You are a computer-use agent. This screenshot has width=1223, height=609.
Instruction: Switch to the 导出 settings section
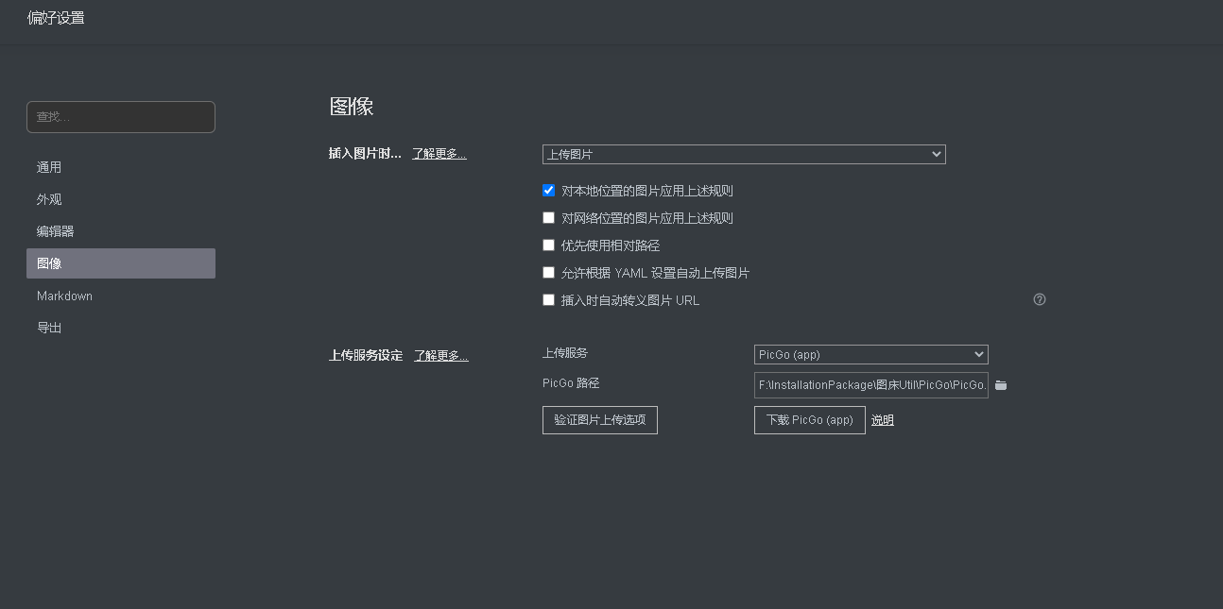(49, 328)
